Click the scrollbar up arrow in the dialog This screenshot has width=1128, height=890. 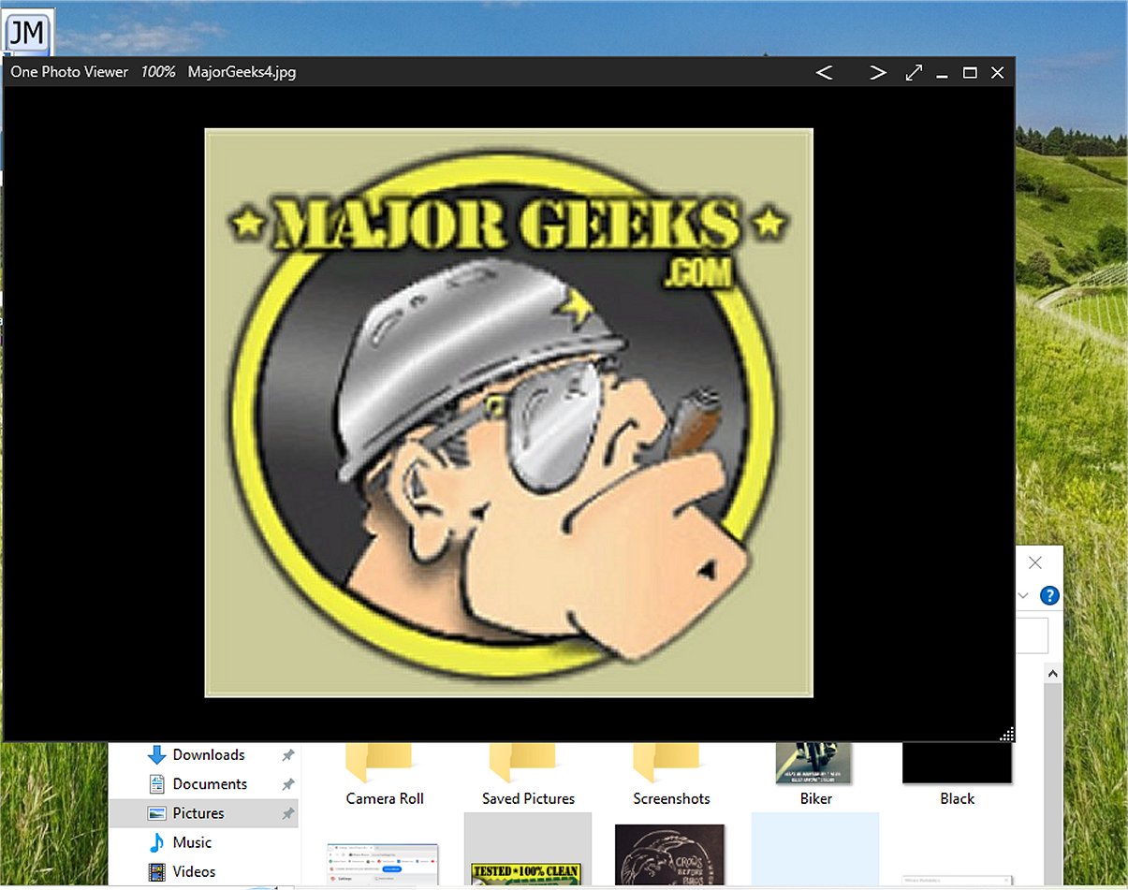tap(1052, 673)
